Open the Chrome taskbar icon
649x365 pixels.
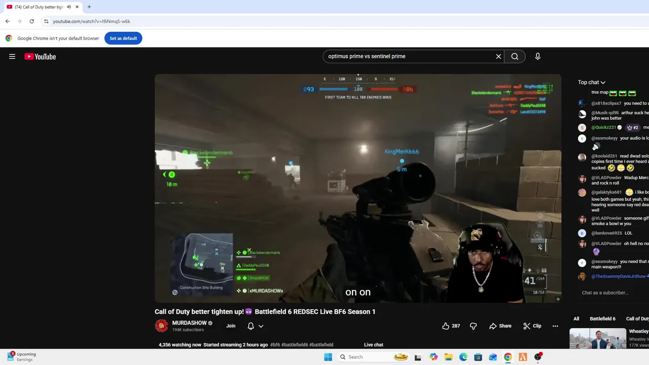(x=508, y=357)
